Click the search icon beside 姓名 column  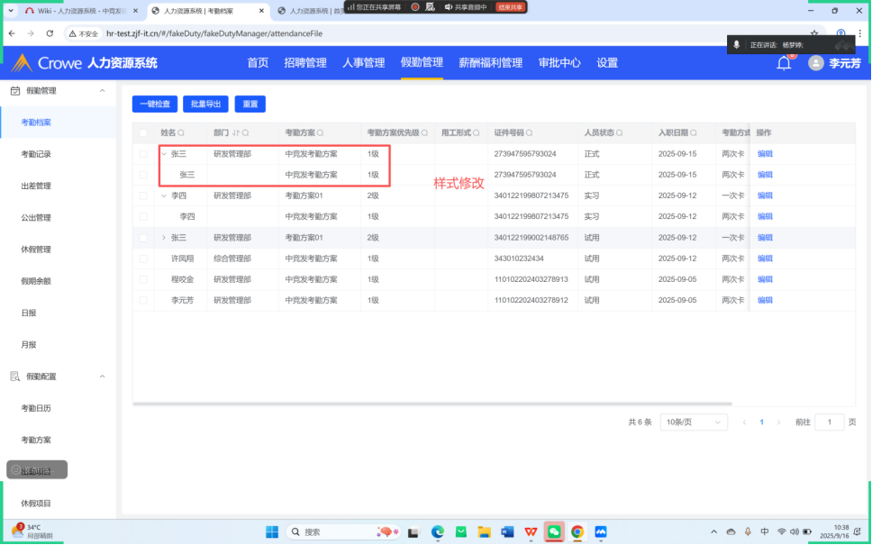(x=181, y=132)
